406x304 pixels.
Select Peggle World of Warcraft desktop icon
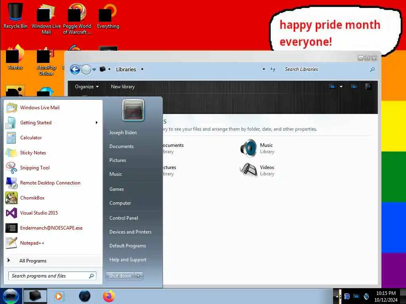pos(77,19)
